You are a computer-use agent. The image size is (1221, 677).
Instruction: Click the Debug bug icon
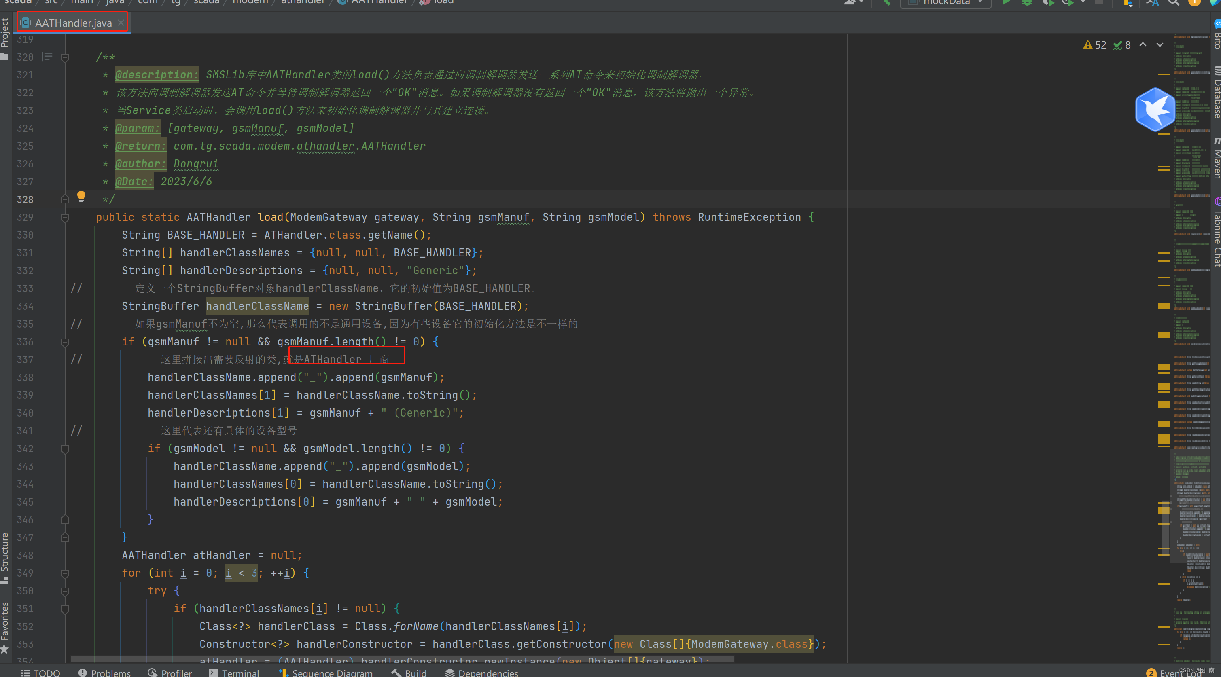[1027, 2]
